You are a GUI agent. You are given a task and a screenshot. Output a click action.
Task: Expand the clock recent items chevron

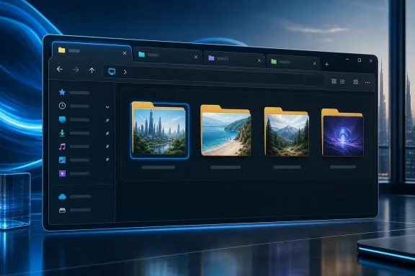[x=107, y=107]
